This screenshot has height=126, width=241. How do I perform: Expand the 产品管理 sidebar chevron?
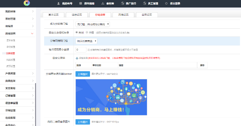point(33,73)
